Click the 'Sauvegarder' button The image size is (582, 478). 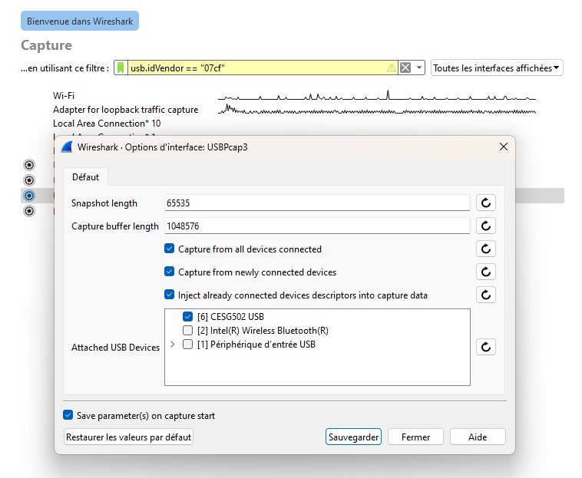tap(353, 437)
